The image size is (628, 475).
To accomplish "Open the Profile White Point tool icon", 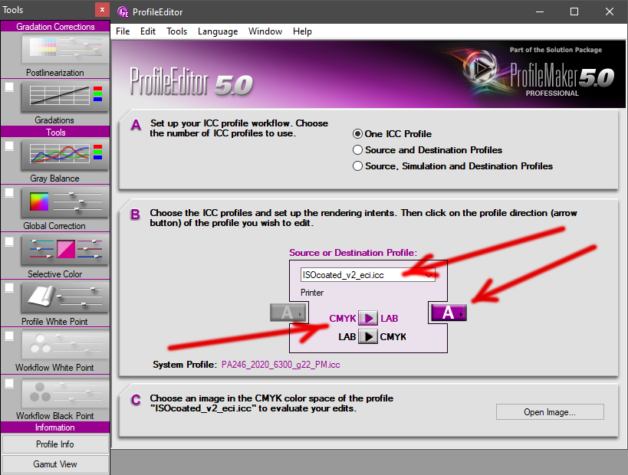I will (66, 297).
